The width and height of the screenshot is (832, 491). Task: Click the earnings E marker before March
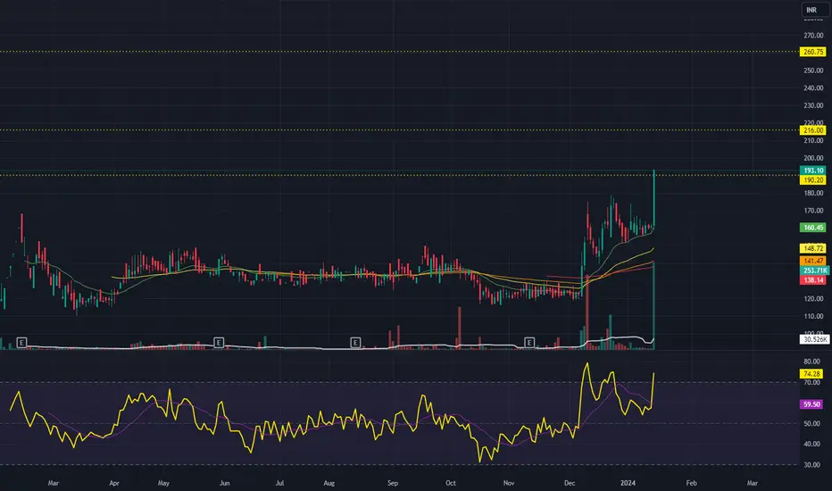click(21, 343)
